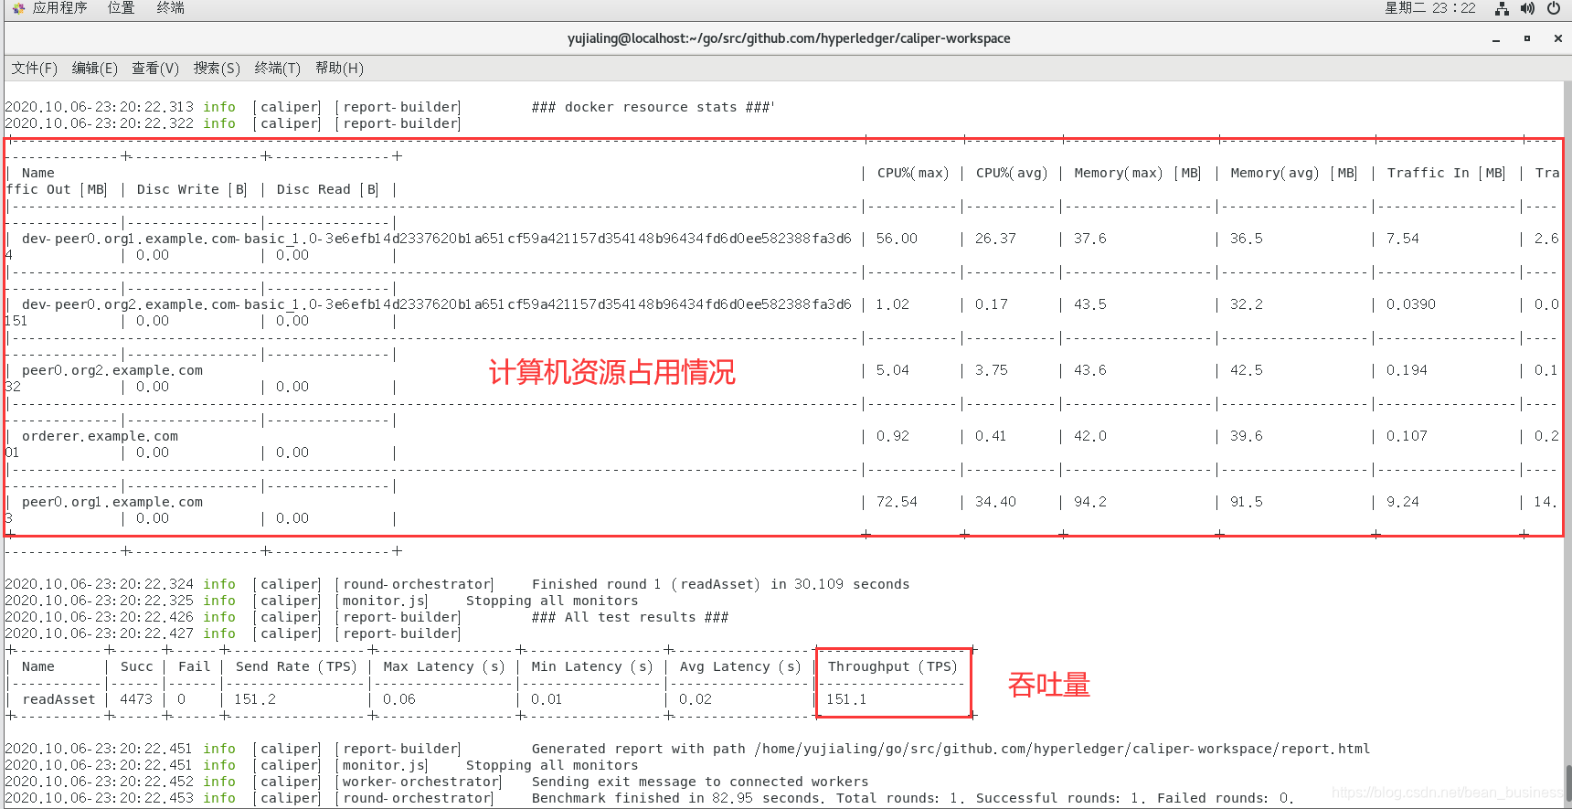
Task: Click the dev-peer0.org2 container name row
Action: [x=437, y=304]
